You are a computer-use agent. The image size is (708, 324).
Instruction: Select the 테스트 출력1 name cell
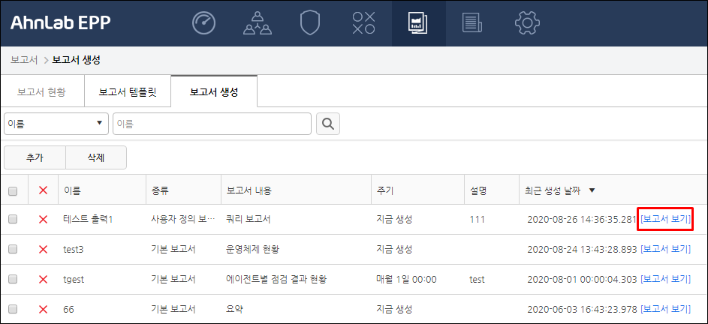[x=88, y=219]
